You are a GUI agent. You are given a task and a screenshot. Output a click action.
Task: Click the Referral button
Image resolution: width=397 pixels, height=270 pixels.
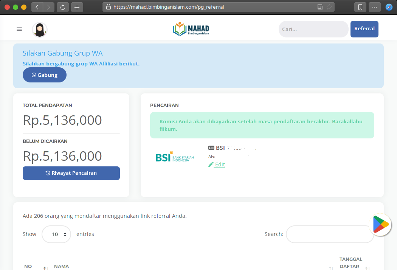pos(364,29)
